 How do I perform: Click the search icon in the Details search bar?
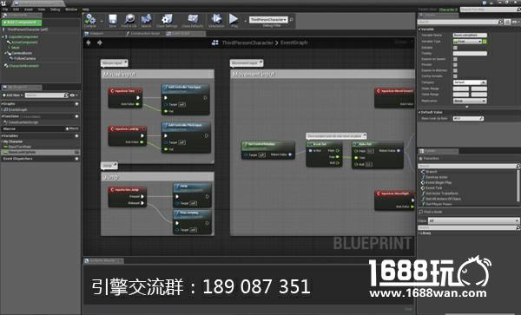point(500,22)
